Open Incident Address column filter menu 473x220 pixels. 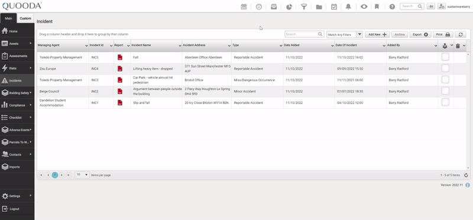(229, 46)
